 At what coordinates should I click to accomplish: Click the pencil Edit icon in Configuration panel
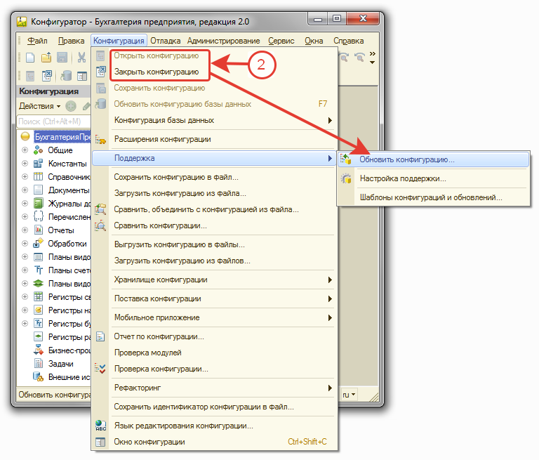point(86,106)
